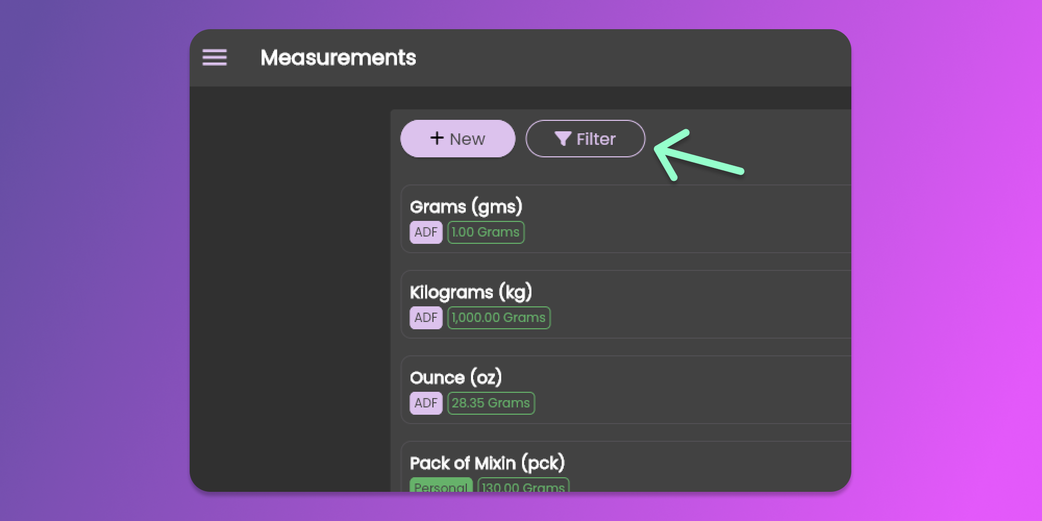The image size is (1042, 521).
Task: Open the Filter options
Action: [585, 139]
